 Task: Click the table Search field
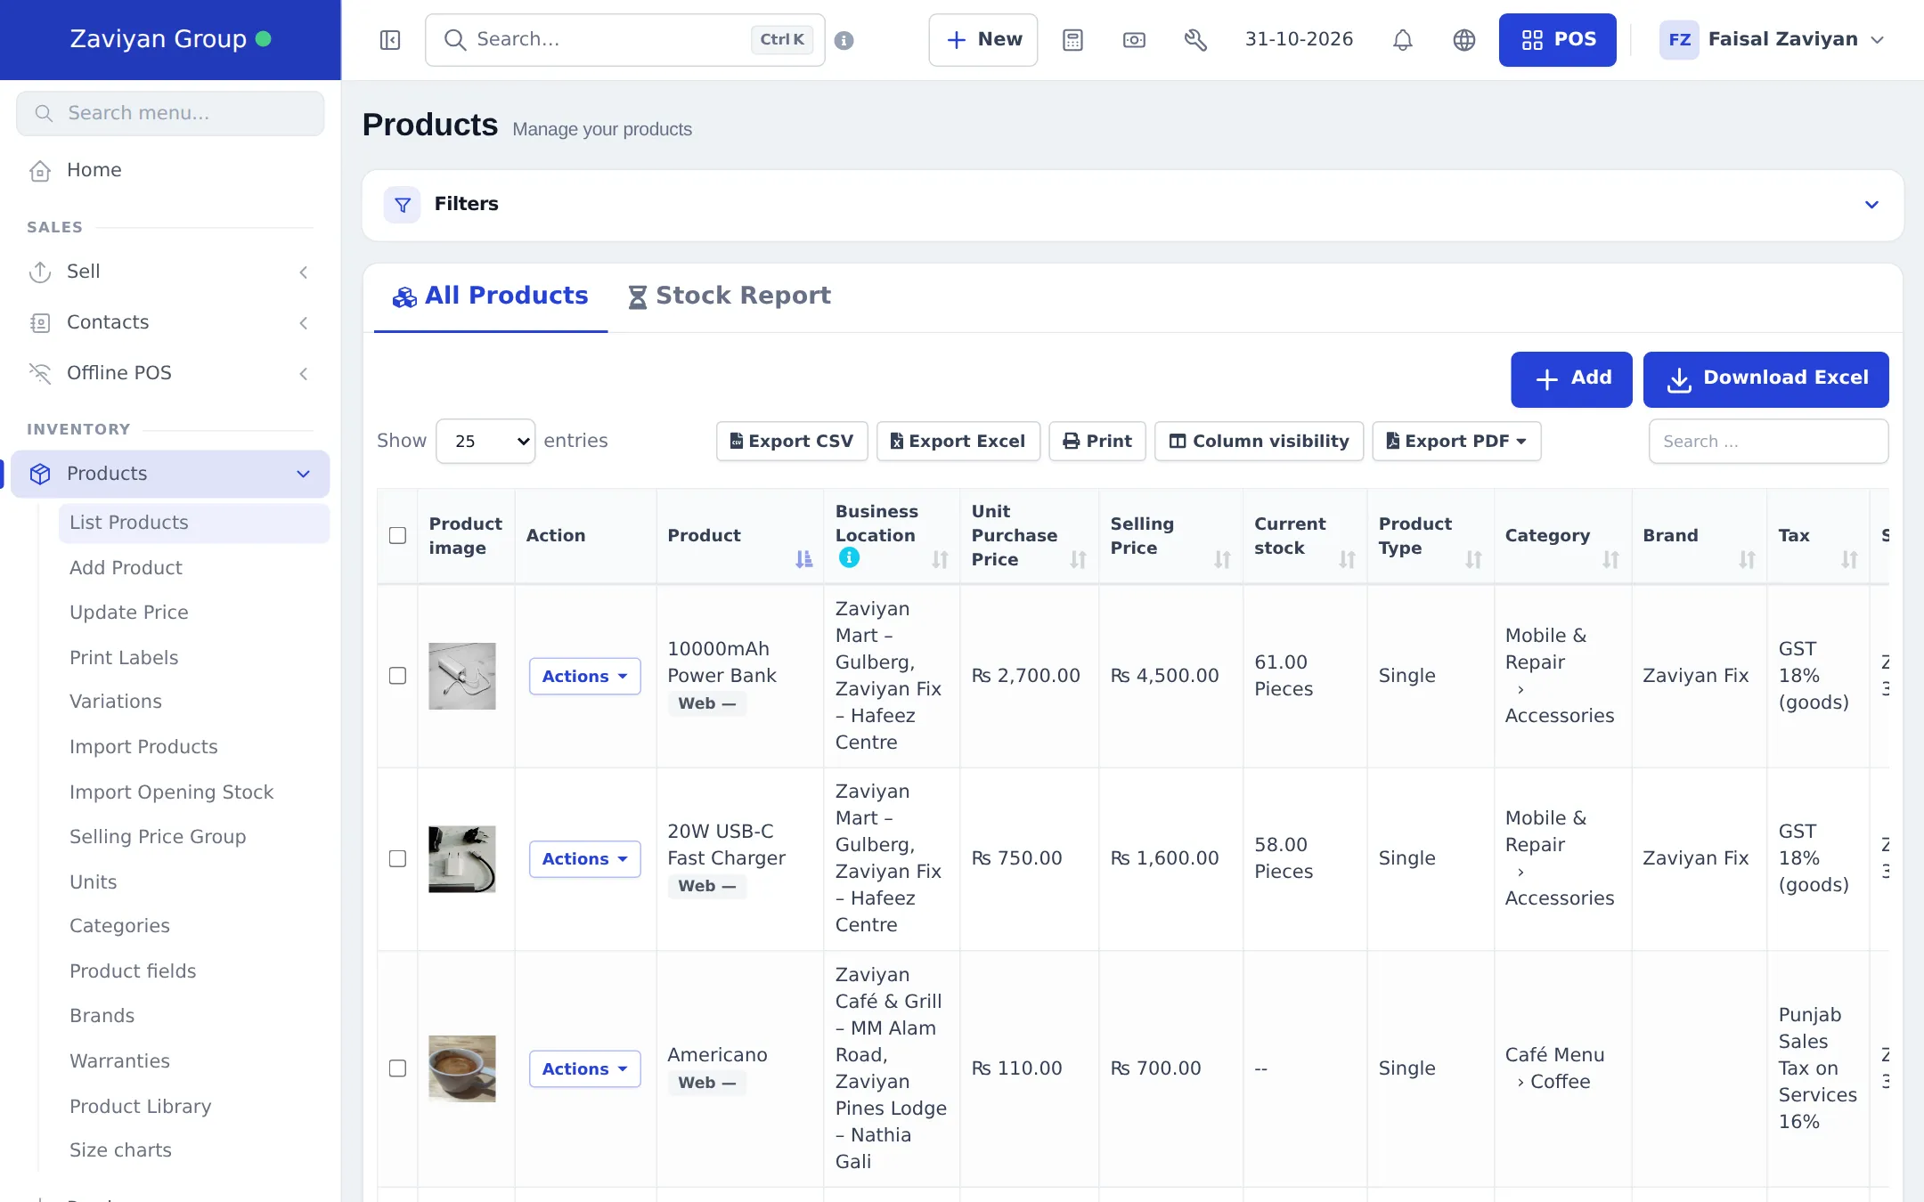(1768, 441)
